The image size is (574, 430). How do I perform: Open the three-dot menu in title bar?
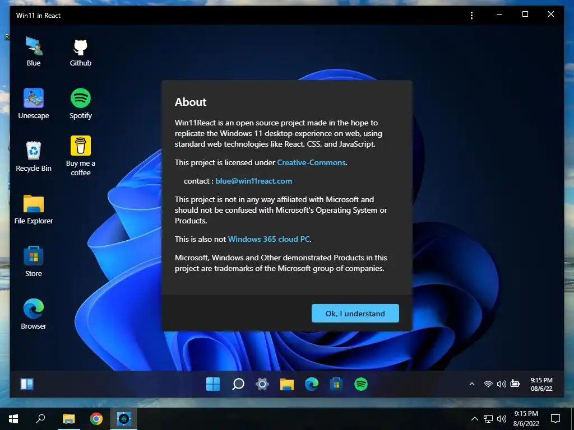tap(471, 15)
